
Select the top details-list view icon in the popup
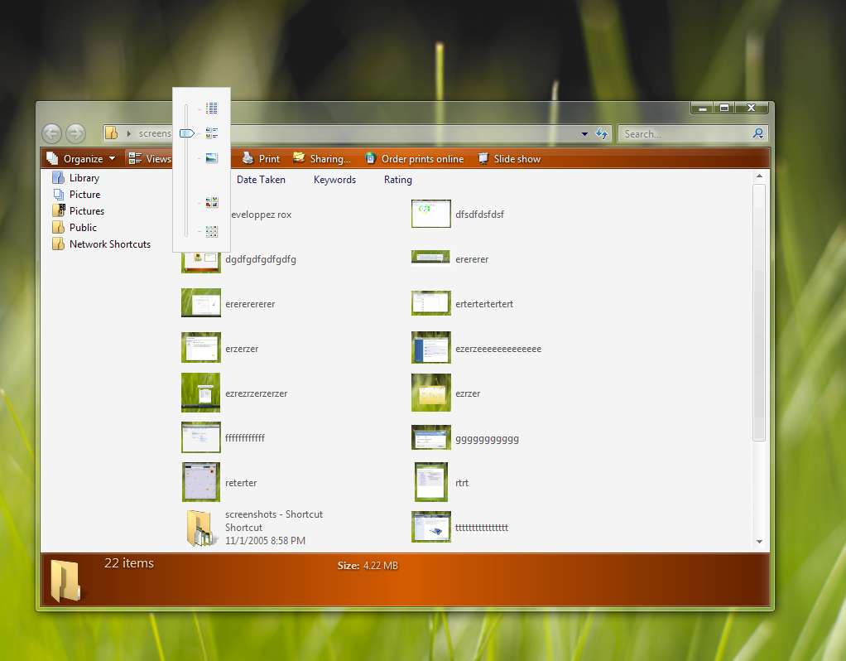click(x=212, y=108)
